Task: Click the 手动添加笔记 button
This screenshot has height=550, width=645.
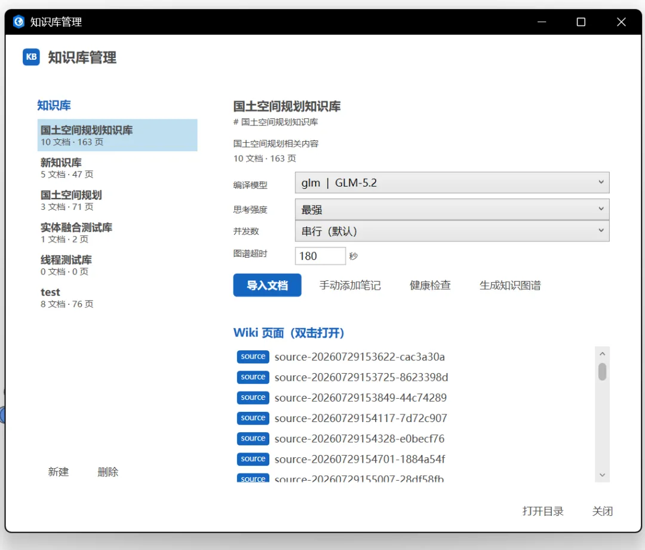Action: [x=350, y=285]
